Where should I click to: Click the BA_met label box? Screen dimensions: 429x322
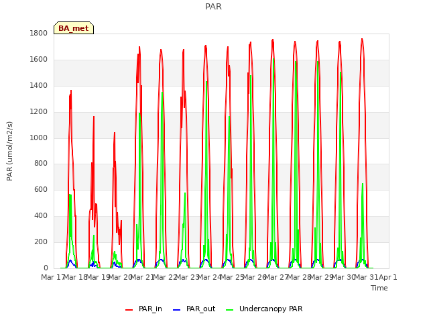tap(74, 28)
